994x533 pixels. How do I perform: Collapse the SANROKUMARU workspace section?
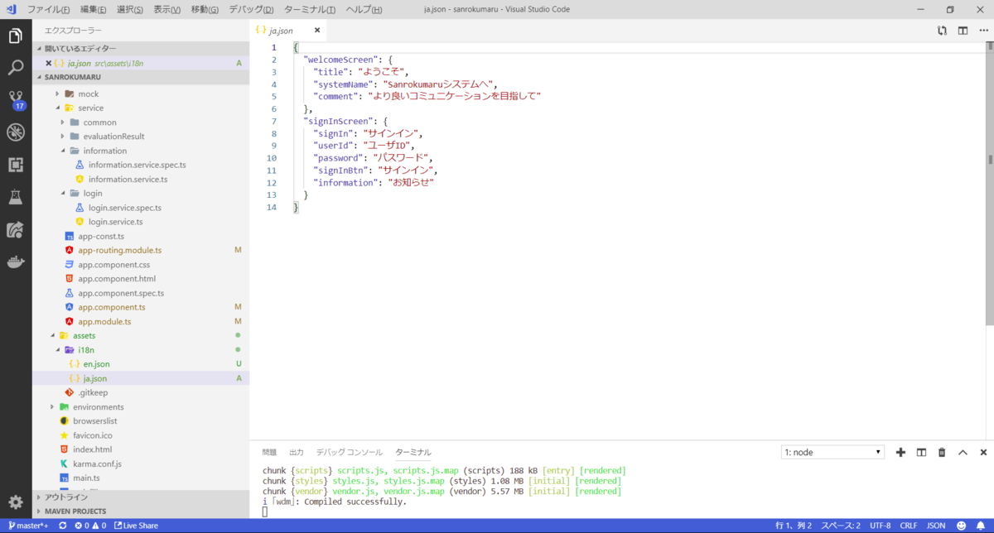(x=141, y=76)
